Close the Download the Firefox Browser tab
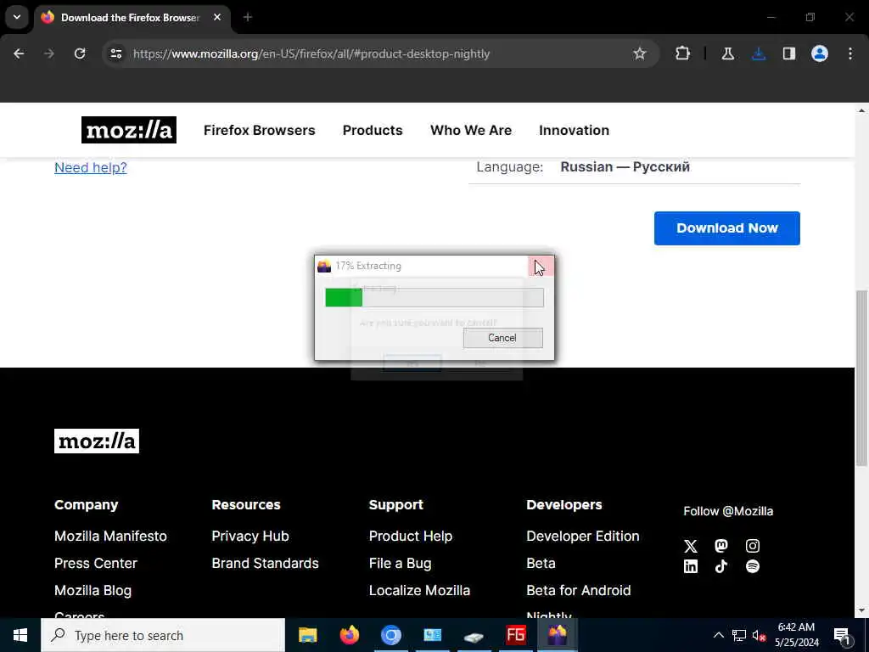The image size is (869, 652). [x=217, y=17]
